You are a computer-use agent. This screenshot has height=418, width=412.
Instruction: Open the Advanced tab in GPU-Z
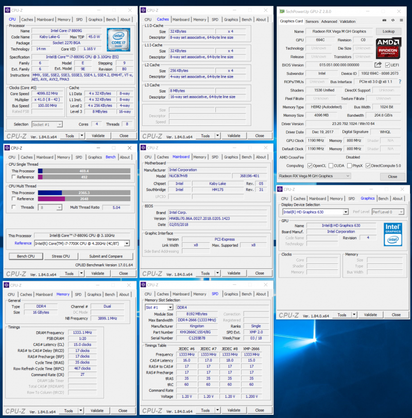(x=329, y=21)
